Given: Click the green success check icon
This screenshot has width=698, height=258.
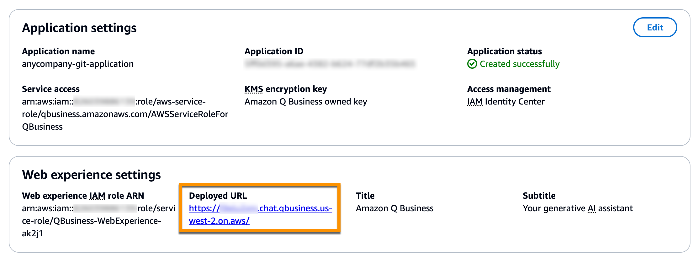Looking at the screenshot, I should coord(472,64).
